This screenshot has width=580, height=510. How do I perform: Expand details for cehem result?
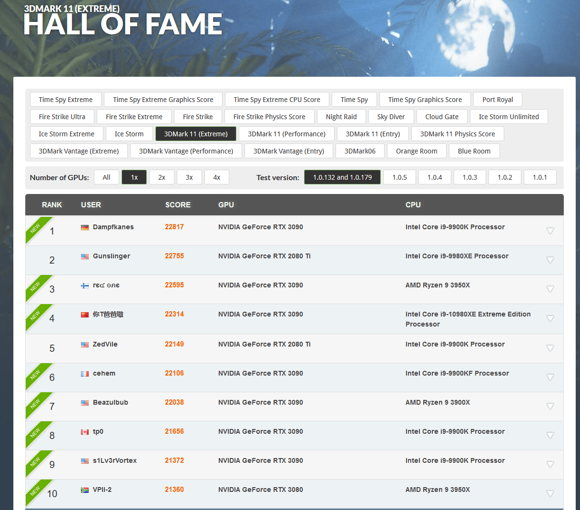coord(550,377)
